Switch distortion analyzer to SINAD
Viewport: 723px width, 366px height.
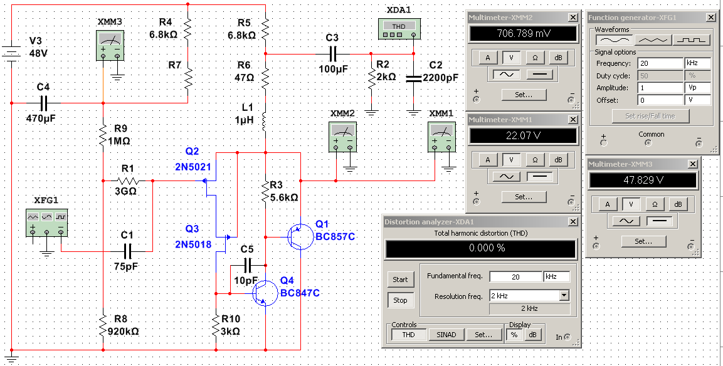446,335
